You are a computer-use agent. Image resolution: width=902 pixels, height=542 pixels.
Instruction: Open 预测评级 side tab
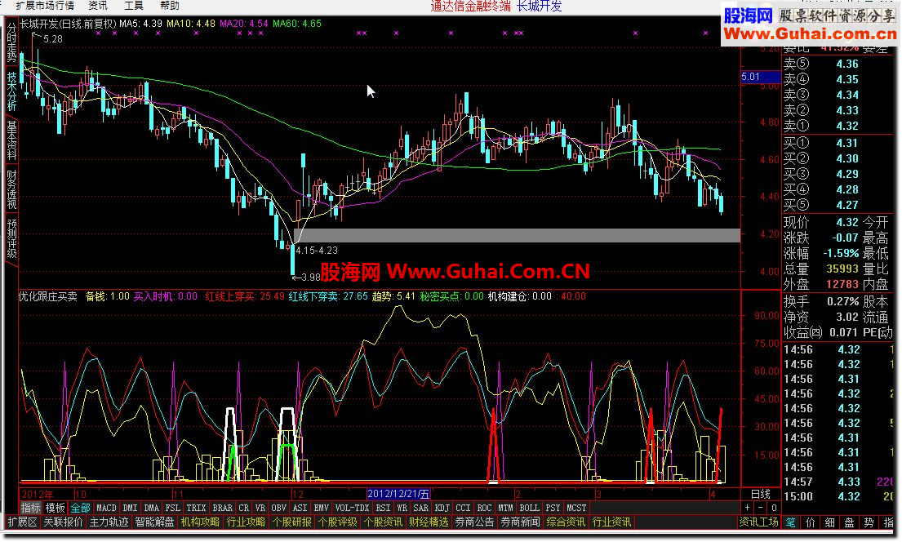(x=11, y=238)
